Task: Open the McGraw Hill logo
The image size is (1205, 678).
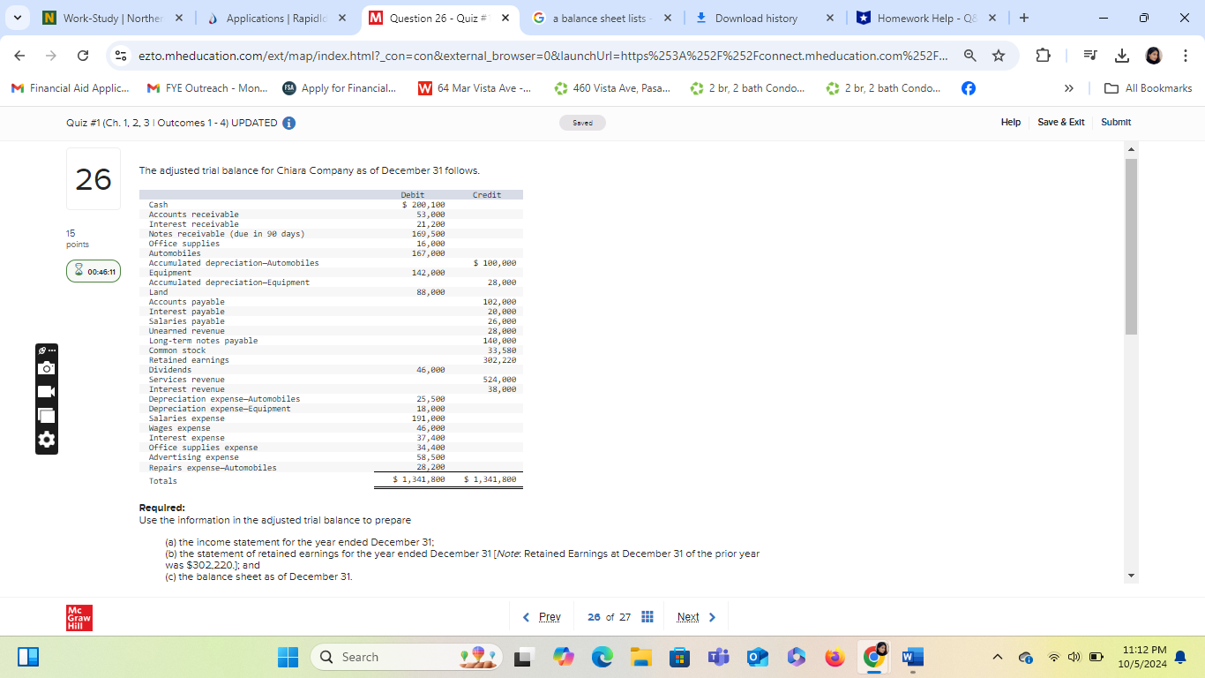Action: click(79, 618)
